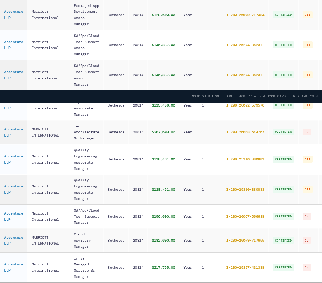Click Bethesda city in the $129,600.00 row
Image resolution: width=322 pixels, height=283 pixels.
coord(116,15)
